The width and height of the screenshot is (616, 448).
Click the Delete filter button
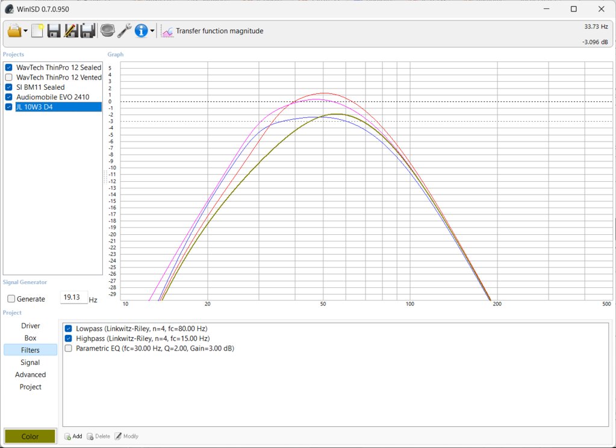click(98, 436)
